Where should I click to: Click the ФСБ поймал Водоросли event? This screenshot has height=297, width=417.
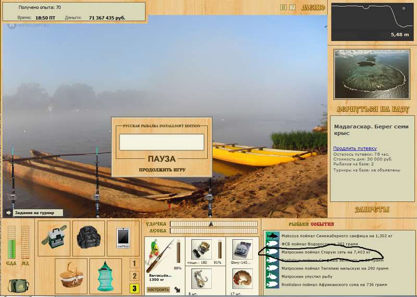click(x=320, y=244)
